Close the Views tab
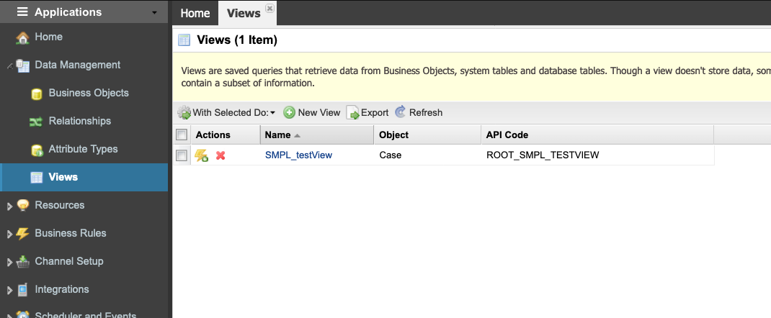The image size is (771, 318). pos(269,8)
